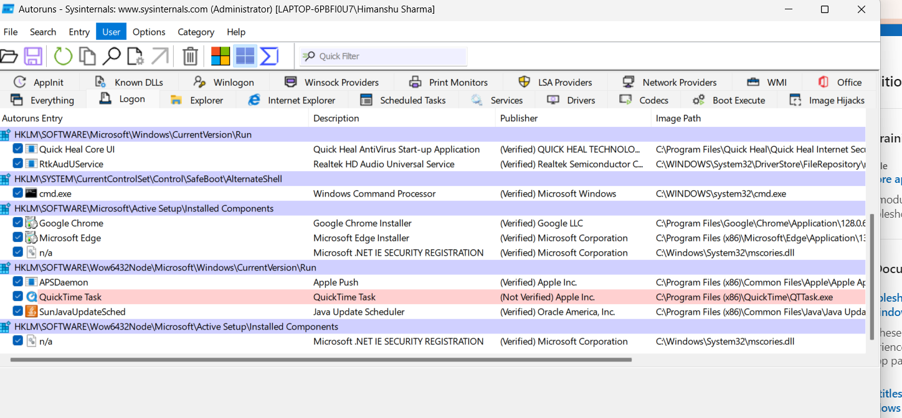Toggle the cmd.exe entry checkbox
This screenshot has width=902, height=418.
[17, 193]
